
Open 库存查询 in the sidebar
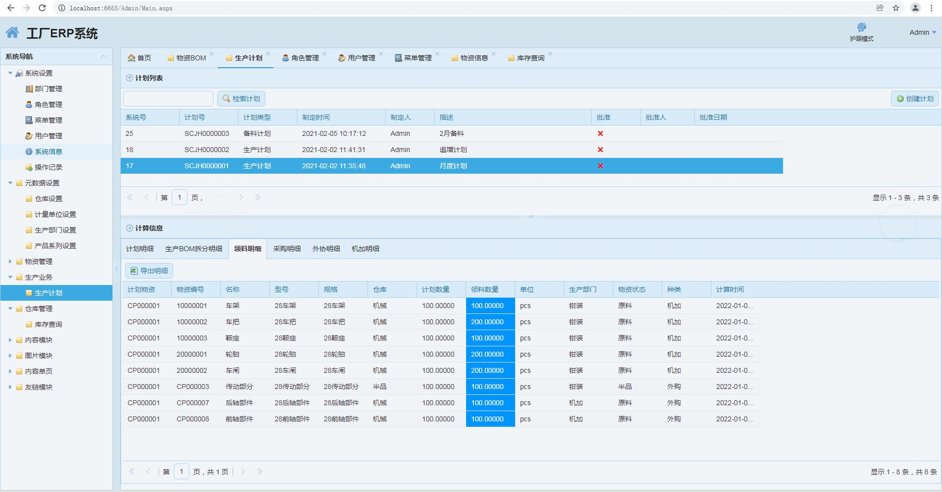click(x=49, y=324)
